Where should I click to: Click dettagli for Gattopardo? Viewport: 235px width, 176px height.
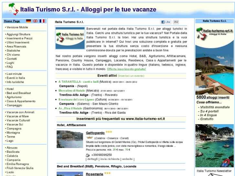pos(92,159)
